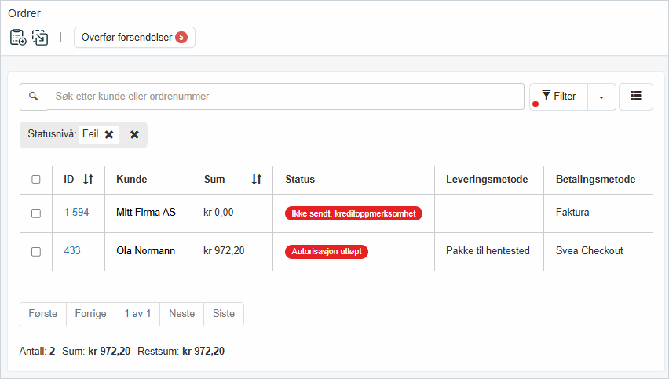Clear all active filters

pos(134,134)
